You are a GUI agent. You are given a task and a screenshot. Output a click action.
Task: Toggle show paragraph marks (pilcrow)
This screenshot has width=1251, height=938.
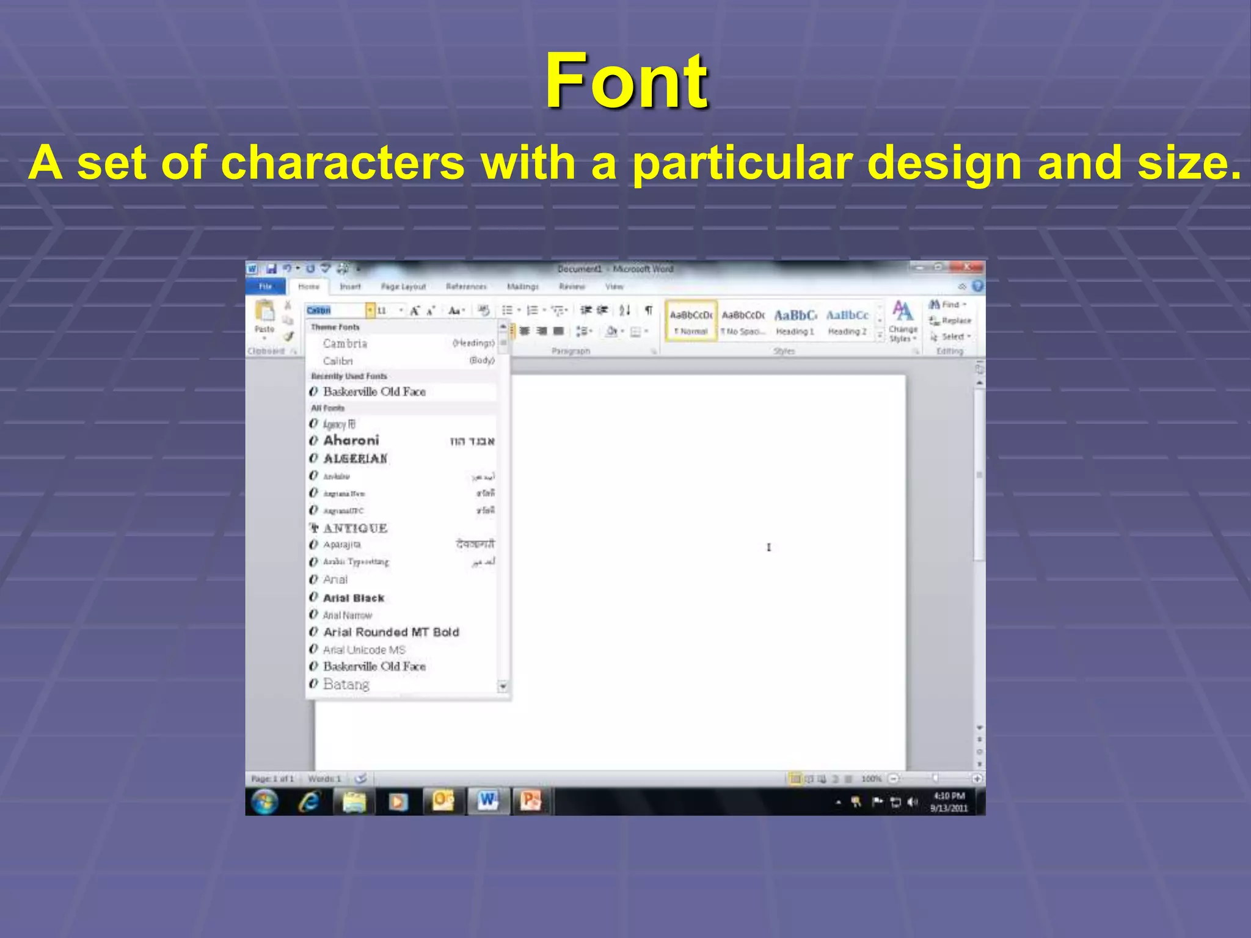pyautogui.click(x=649, y=310)
